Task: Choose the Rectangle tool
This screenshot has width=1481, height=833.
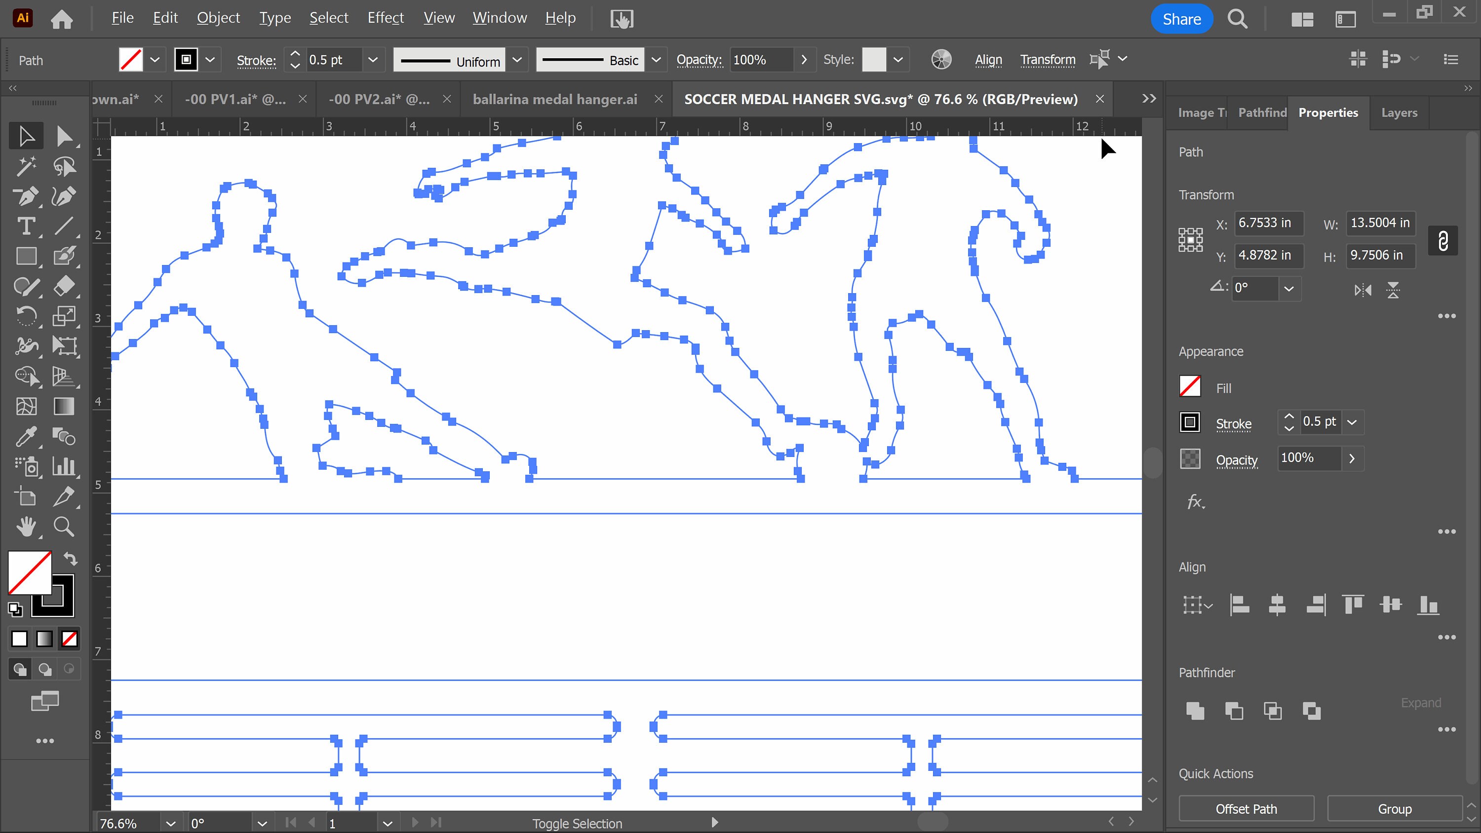Action: 26,257
